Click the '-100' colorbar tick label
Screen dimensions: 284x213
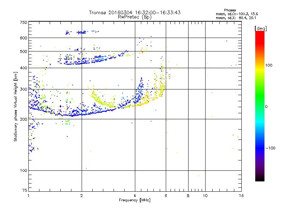tap(271, 148)
